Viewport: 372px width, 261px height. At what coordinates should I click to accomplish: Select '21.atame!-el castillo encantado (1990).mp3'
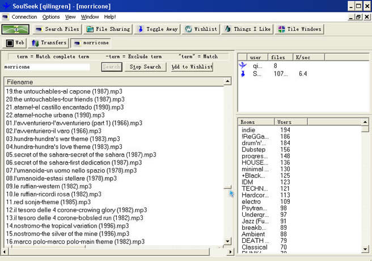[65, 107]
